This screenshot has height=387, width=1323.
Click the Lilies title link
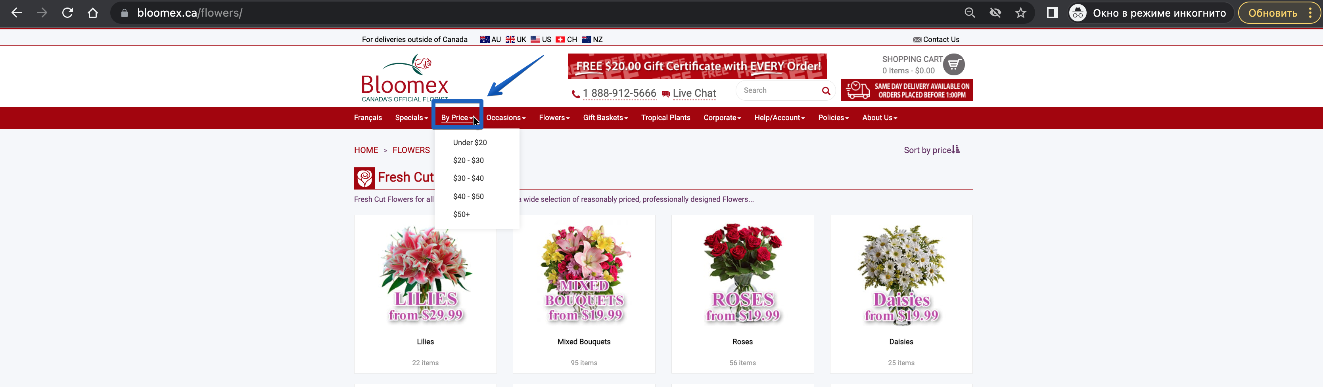(x=425, y=342)
